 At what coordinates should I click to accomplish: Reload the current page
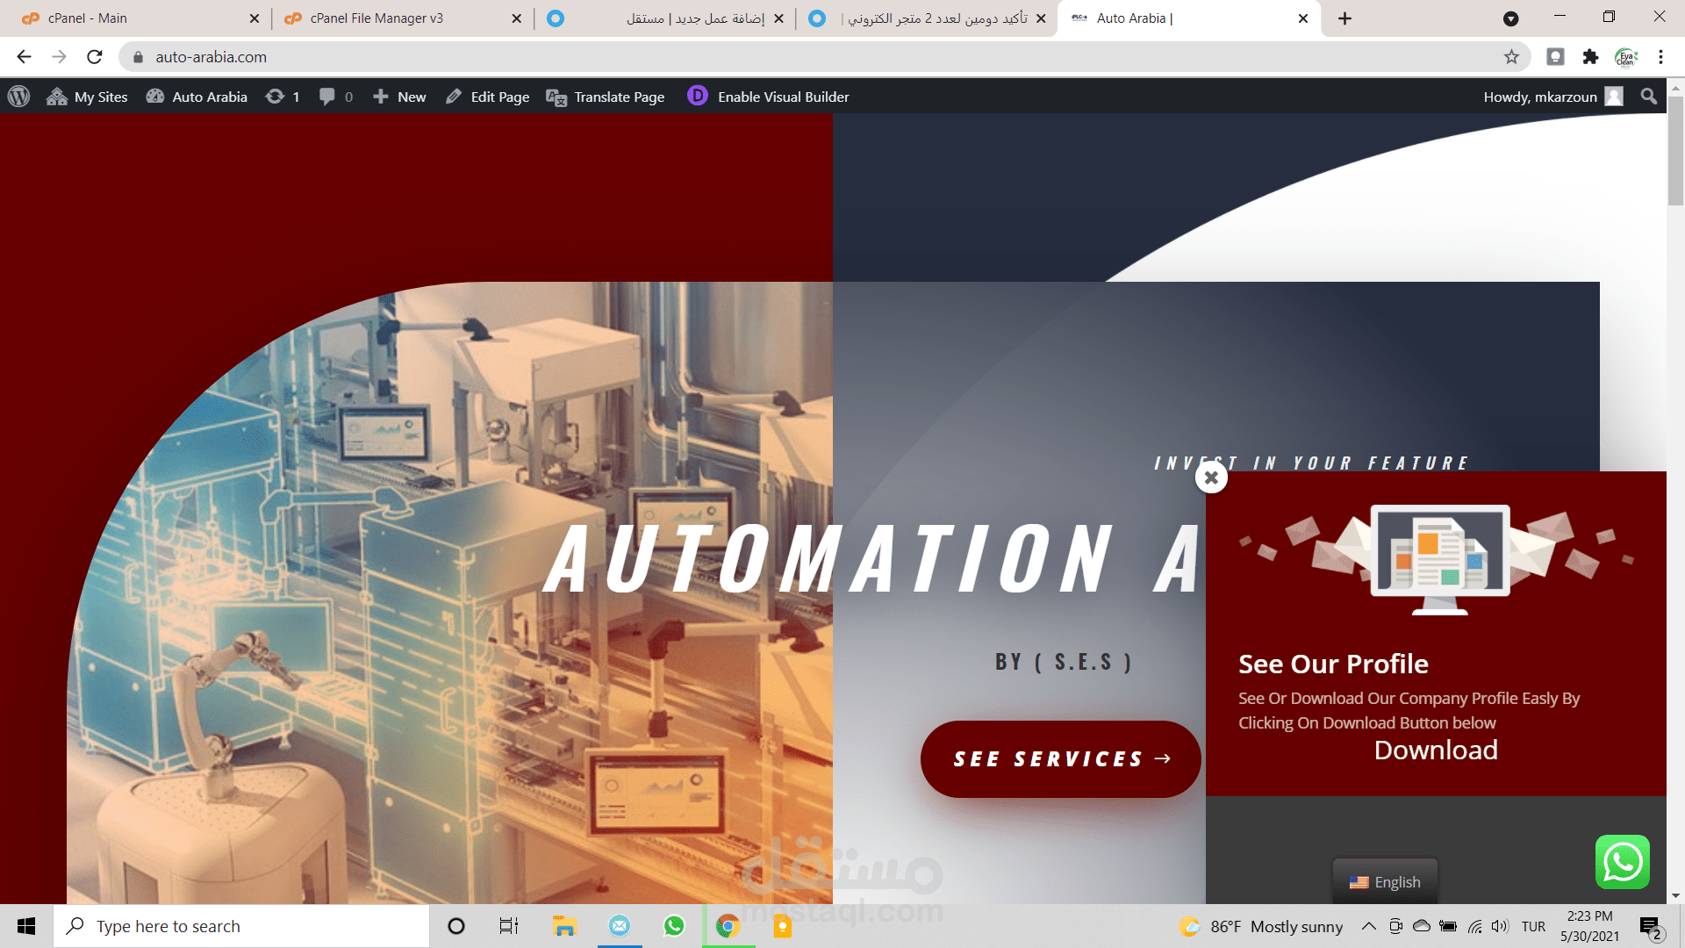click(x=95, y=57)
